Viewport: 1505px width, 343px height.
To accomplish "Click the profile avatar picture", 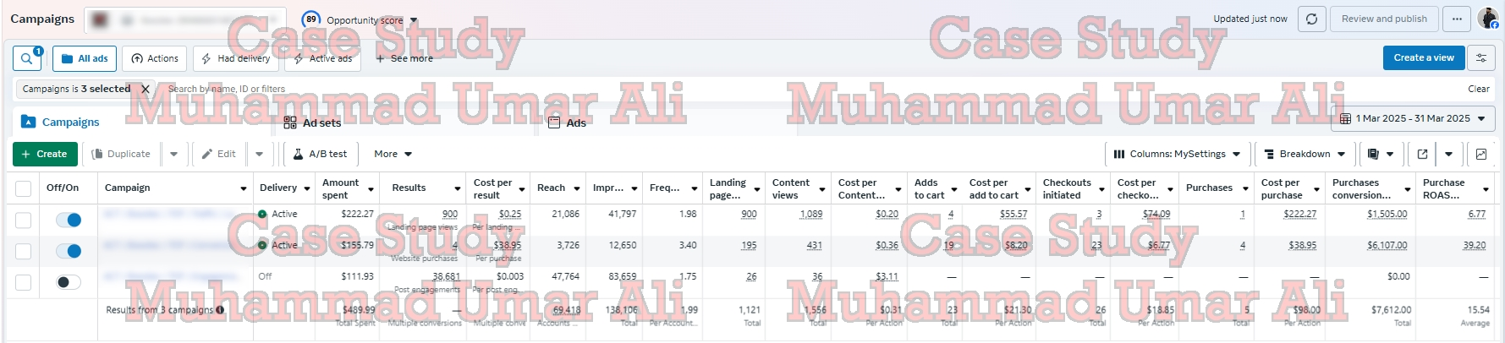I will 1487,18.
